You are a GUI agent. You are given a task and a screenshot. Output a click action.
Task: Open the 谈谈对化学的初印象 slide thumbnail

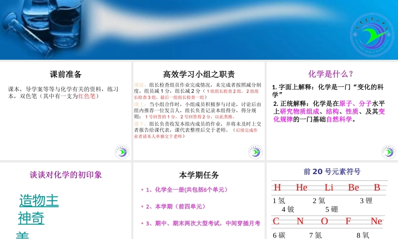tap(66, 201)
